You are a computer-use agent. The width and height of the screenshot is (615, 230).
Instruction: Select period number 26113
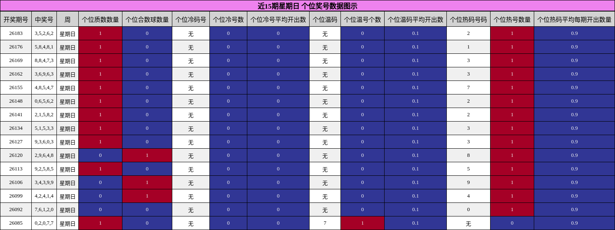[16, 169]
